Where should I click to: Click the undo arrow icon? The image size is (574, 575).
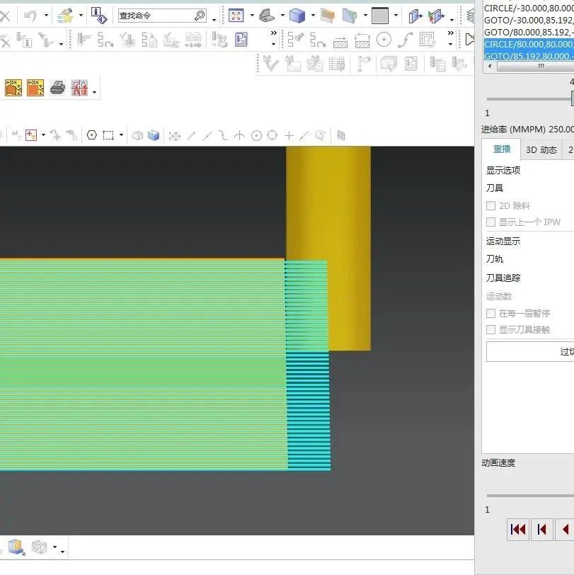point(30,16)
